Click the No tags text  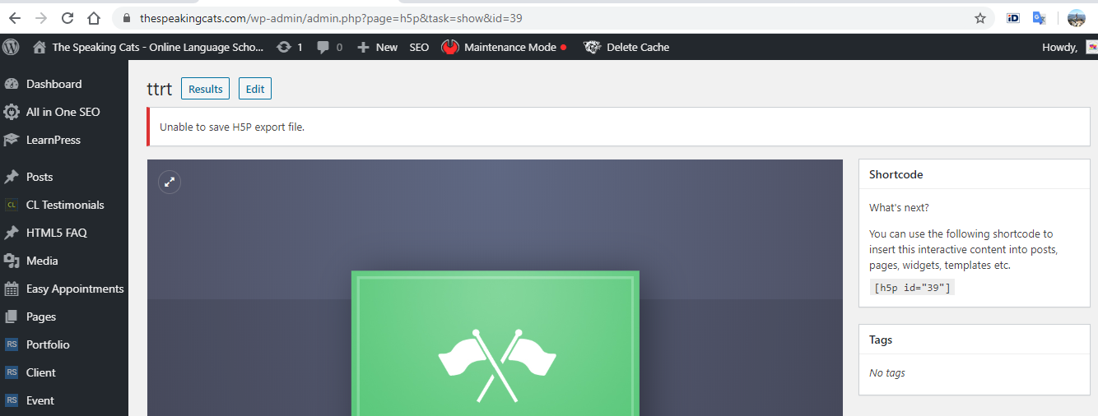tap(887, 373)
